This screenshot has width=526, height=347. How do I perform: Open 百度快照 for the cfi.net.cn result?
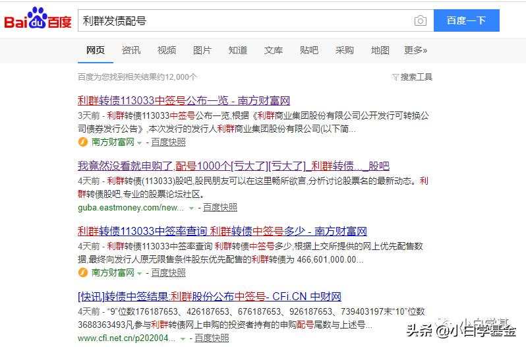(x=212, y=338)
